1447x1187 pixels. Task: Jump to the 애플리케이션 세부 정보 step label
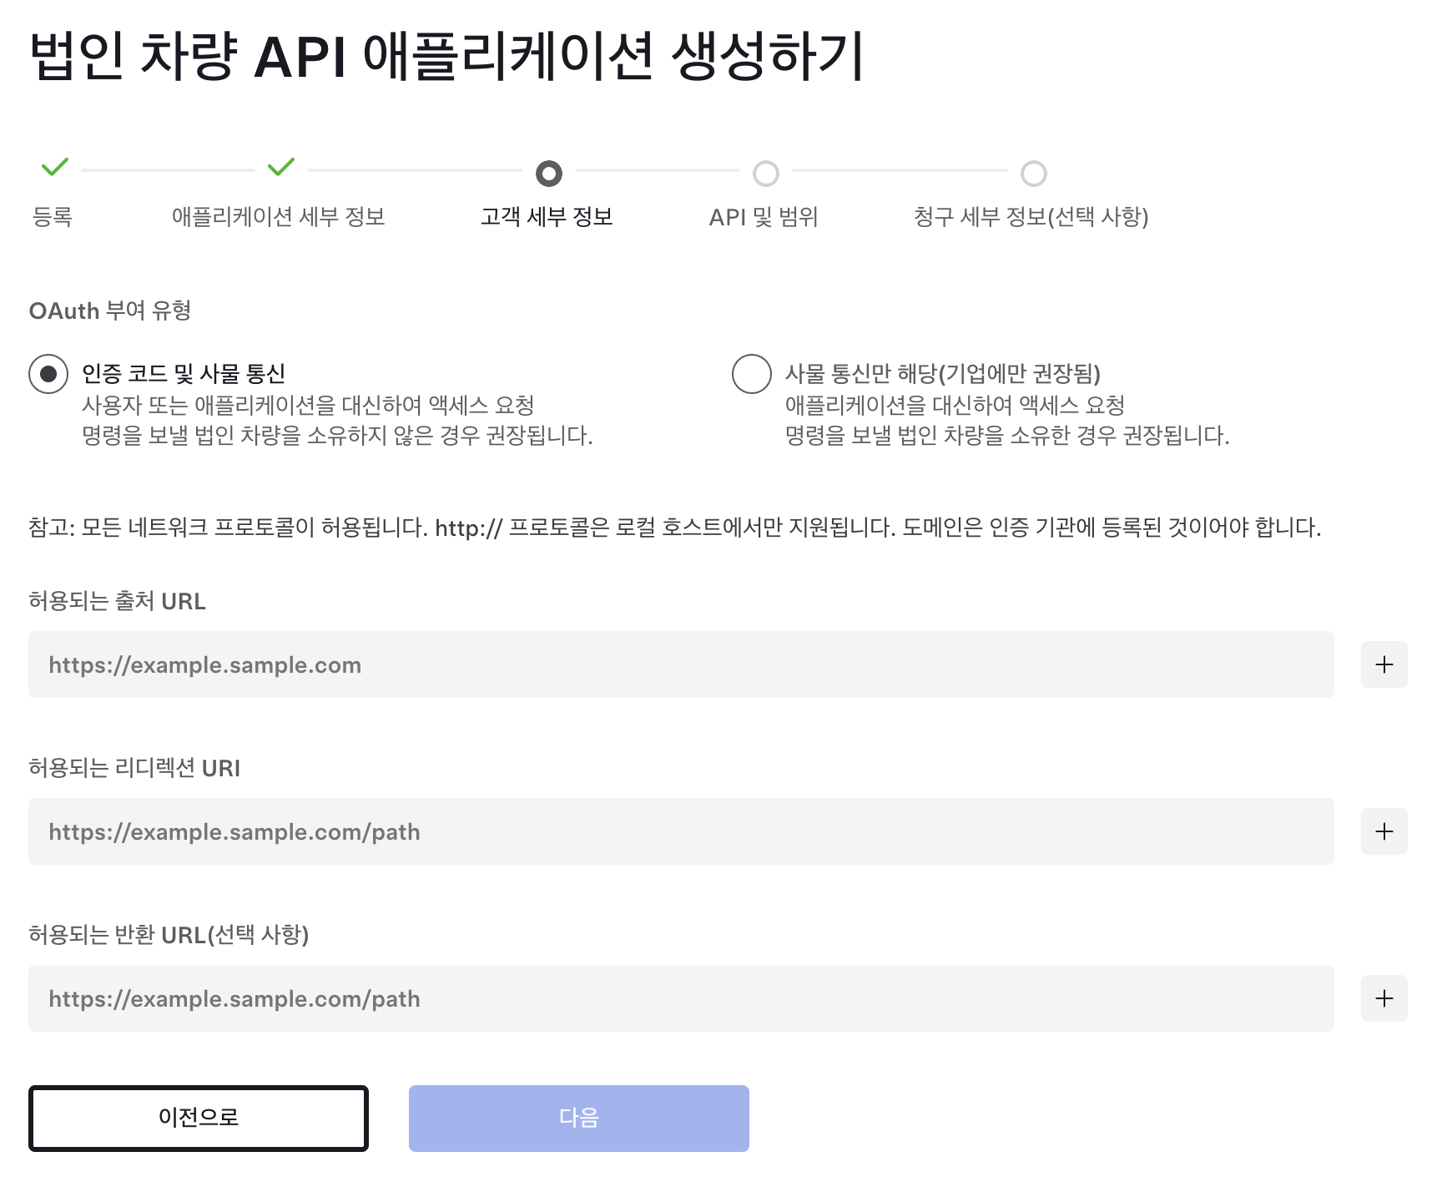coord(278,217)
